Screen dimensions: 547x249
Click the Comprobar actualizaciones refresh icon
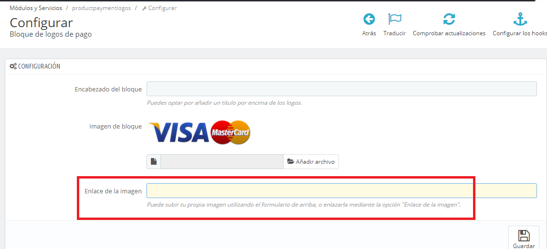pos(449,19)
